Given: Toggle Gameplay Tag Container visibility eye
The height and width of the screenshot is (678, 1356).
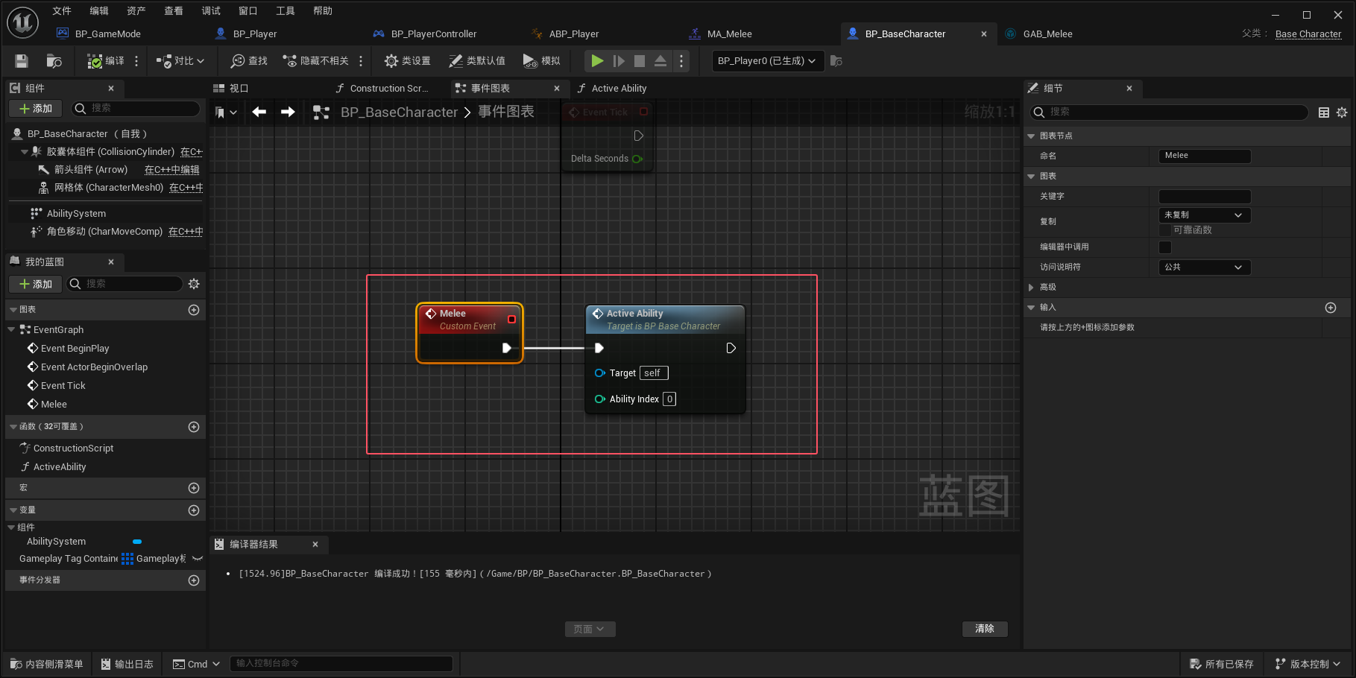Looking at the screenshot, I should tap(198, 559).
